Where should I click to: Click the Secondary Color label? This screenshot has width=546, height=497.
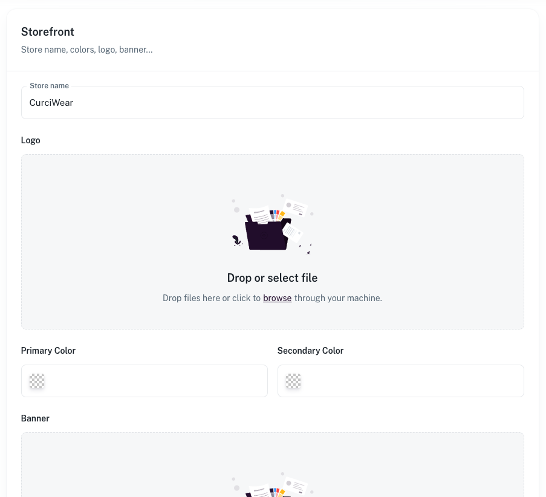pyautogui.click(x=310, y=351)
